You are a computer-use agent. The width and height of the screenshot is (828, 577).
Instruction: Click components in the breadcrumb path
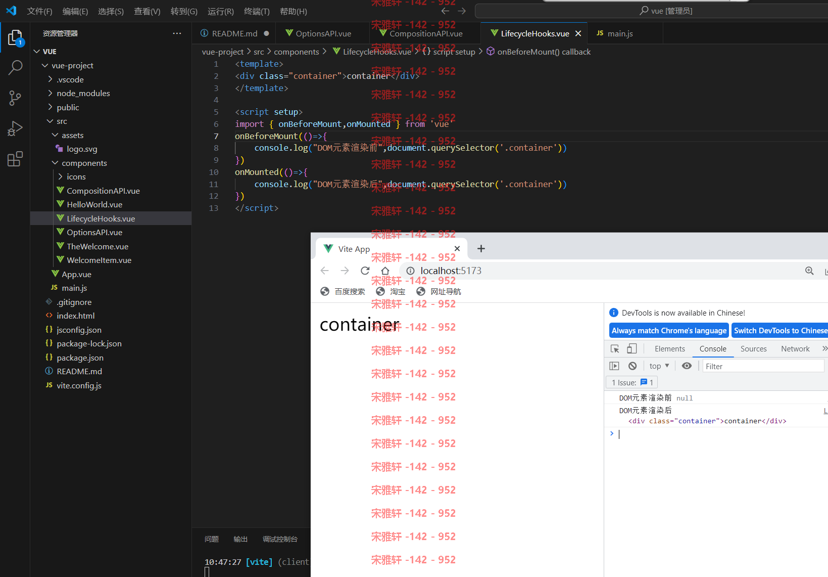297,52
